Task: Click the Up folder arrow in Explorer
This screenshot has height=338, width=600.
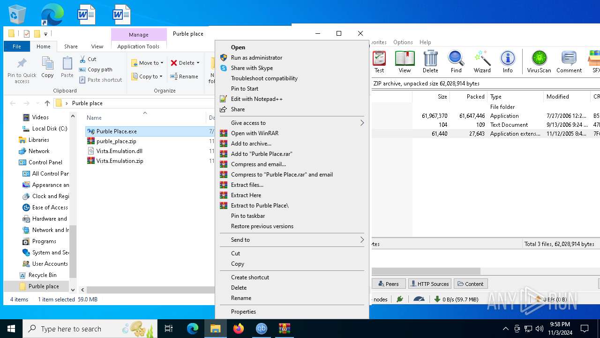Action: tap(47, 103)
